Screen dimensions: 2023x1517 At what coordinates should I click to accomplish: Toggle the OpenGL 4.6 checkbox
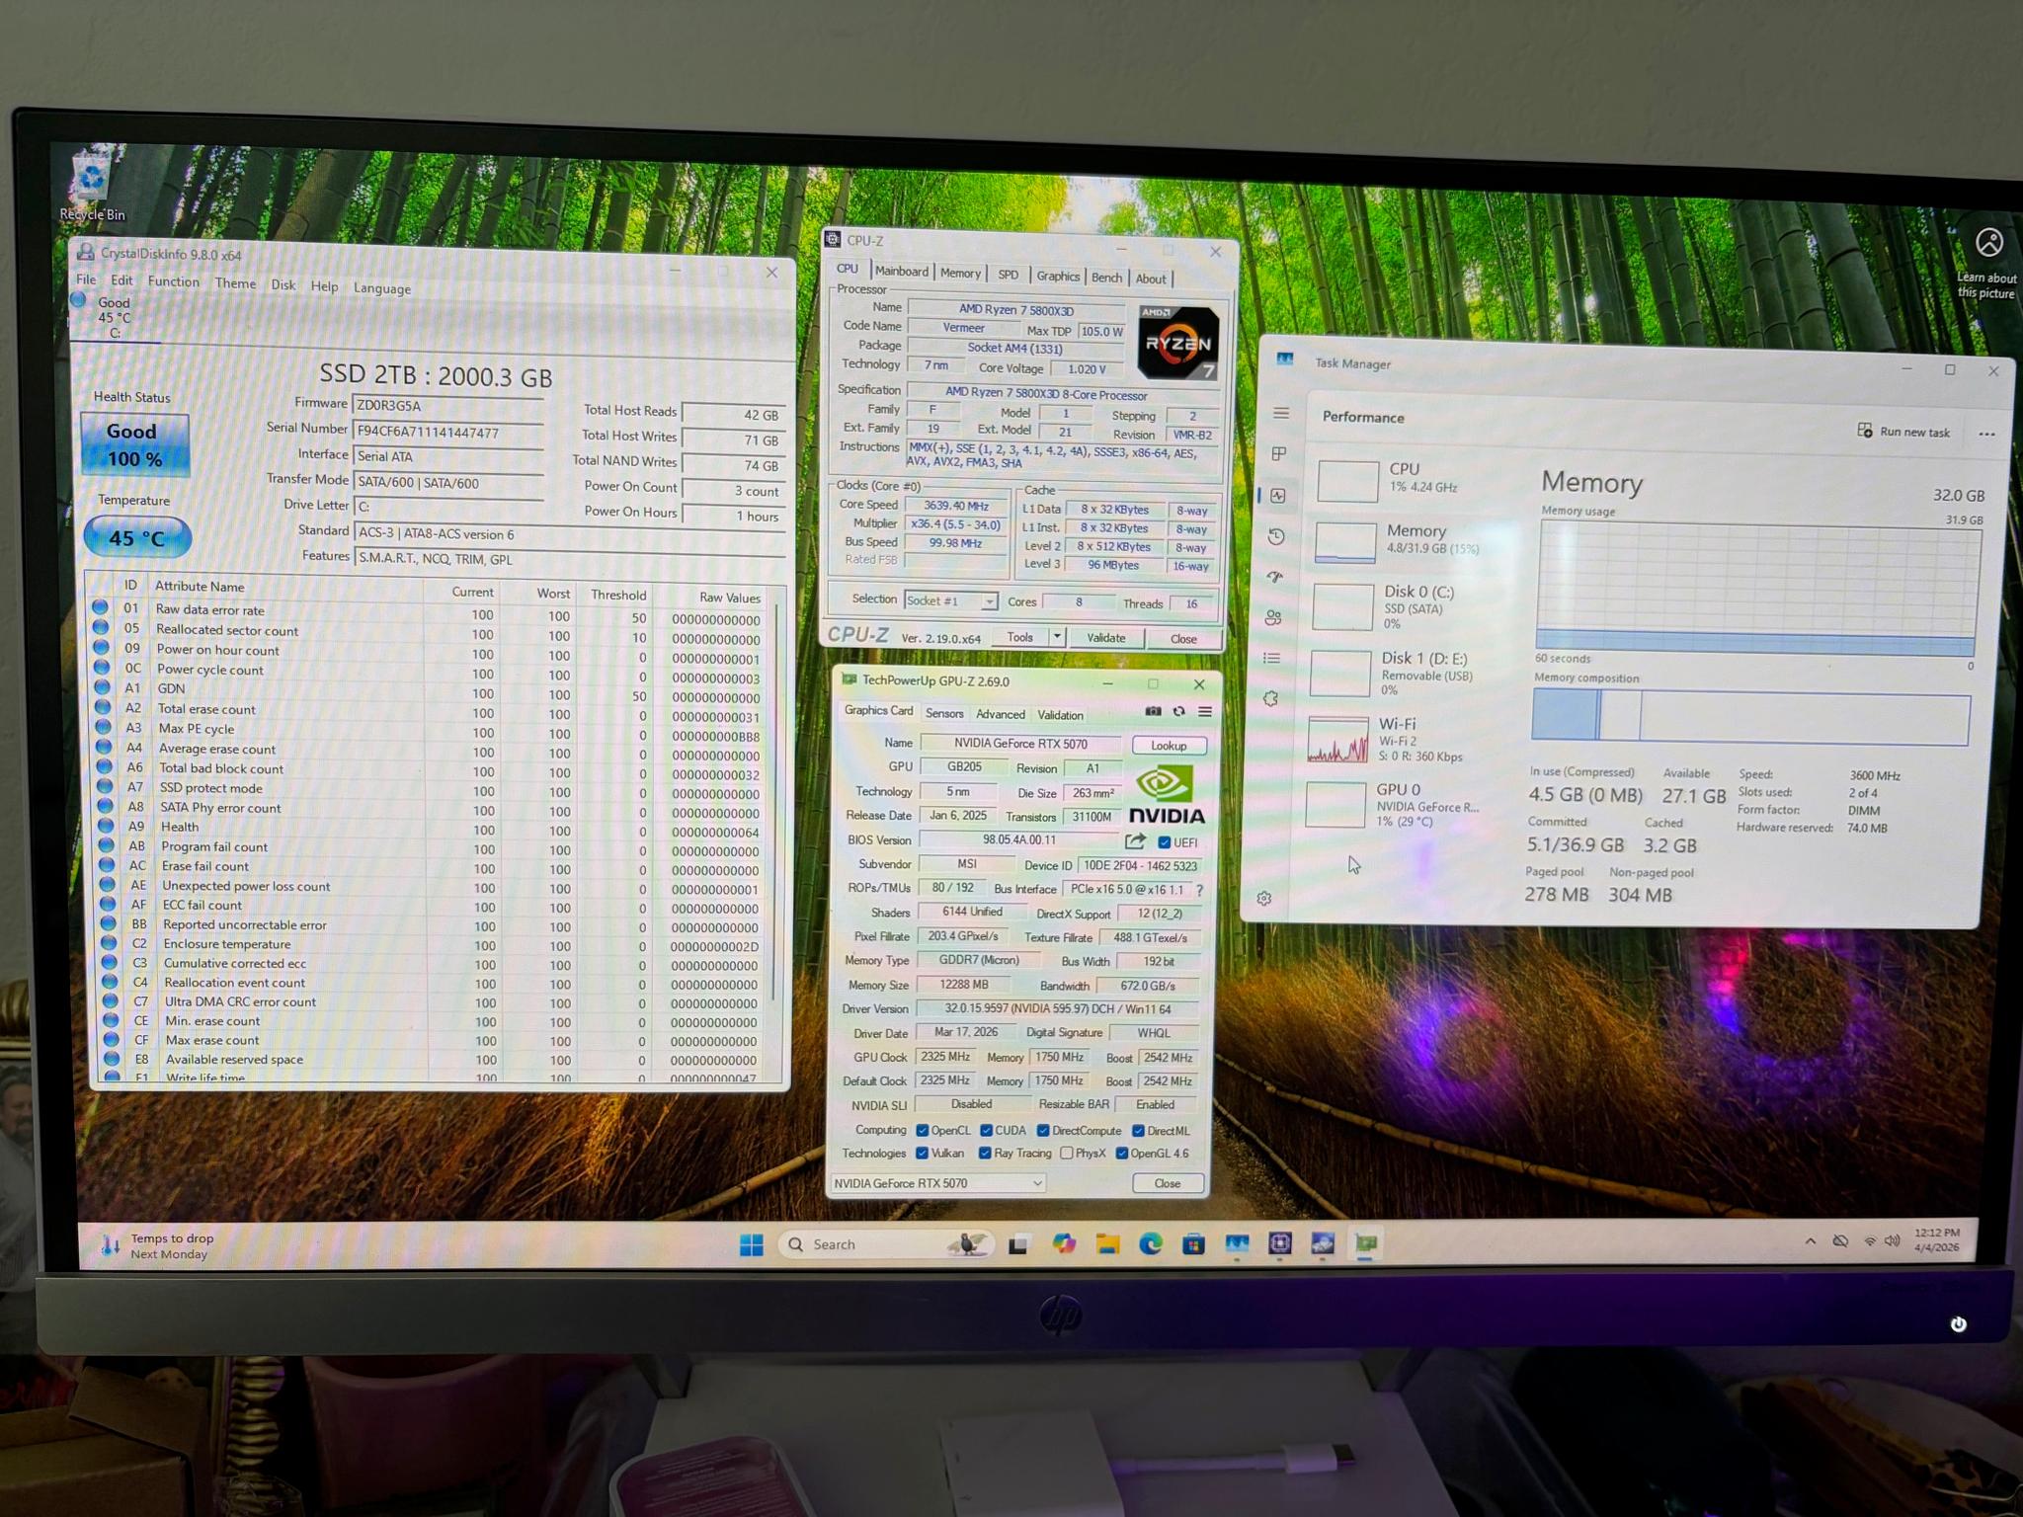click(x=1122, y=1154)
